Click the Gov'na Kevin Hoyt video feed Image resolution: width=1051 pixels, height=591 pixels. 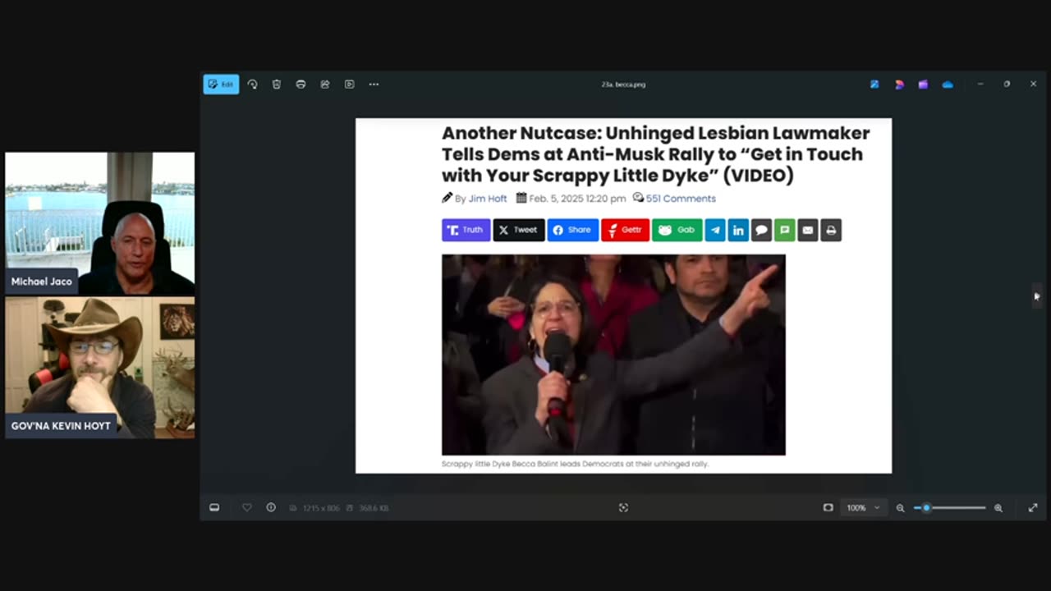click(100, 367)
